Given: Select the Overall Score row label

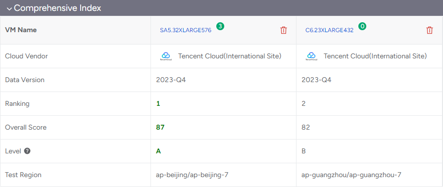Looking at the screenshot, I should [26, 128].
